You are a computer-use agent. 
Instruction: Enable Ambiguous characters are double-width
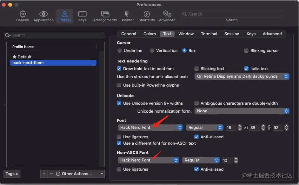[196, 103]
